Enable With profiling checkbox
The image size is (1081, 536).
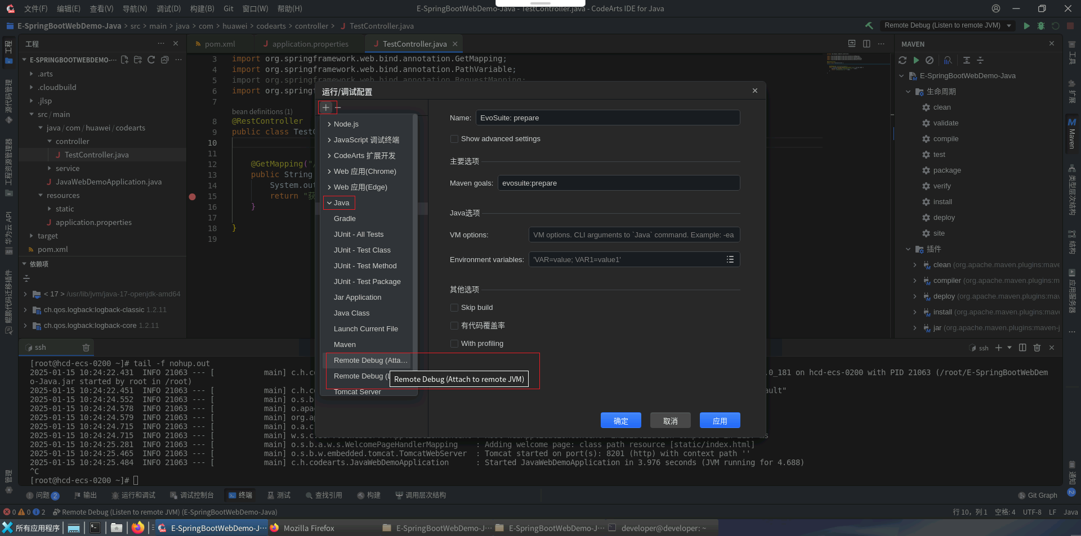(x=454, y=344)
